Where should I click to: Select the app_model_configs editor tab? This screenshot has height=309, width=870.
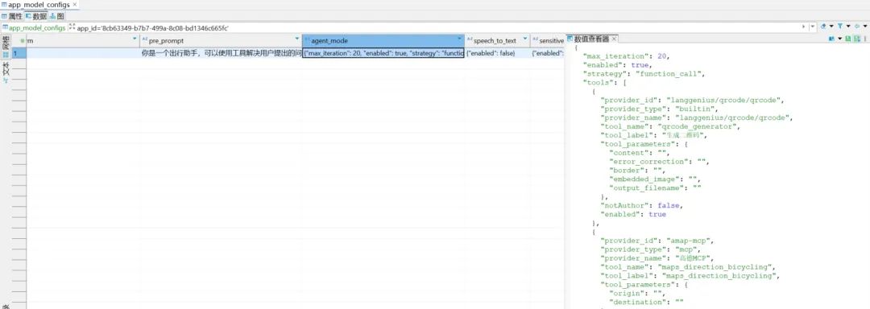pos(39,5)
